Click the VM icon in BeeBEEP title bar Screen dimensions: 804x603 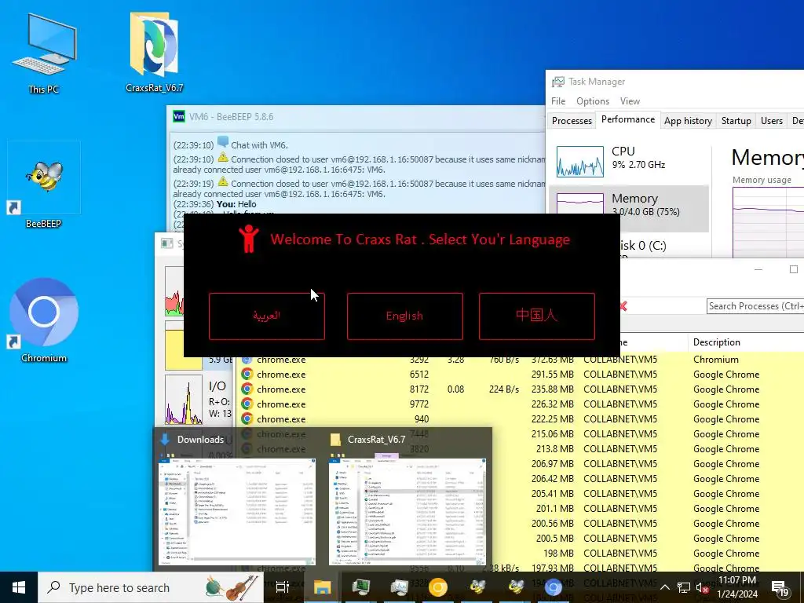(179, 116)
